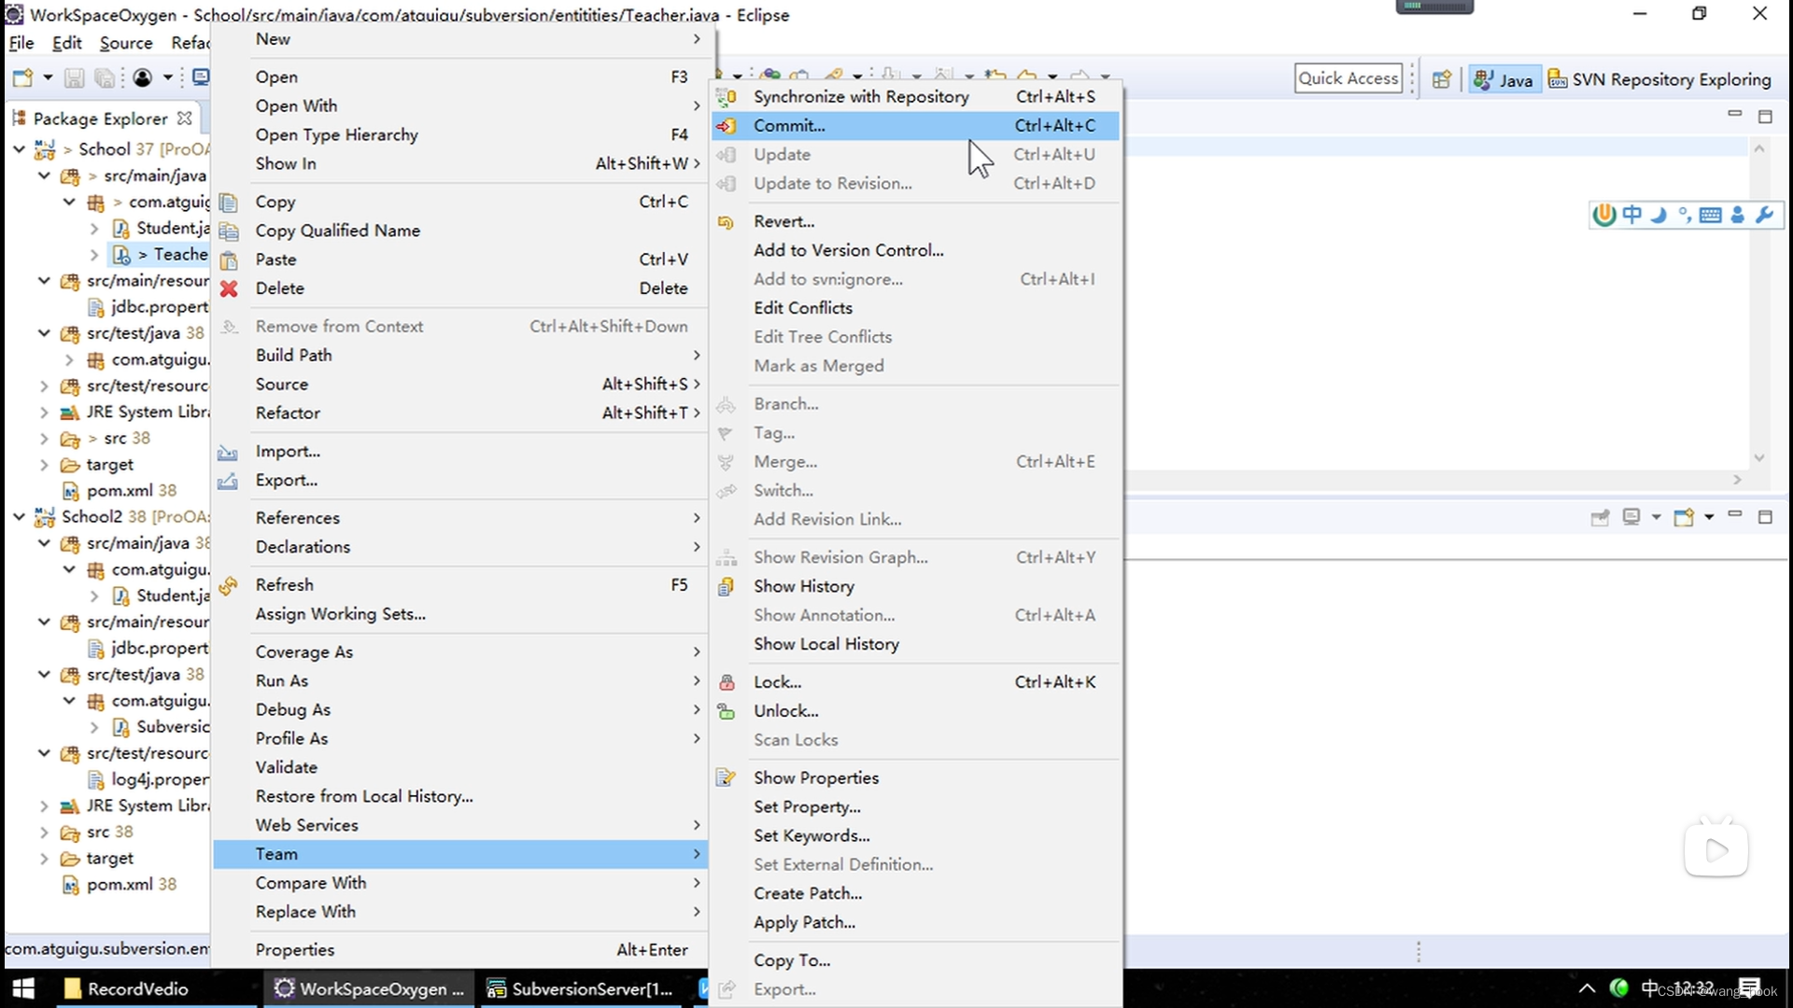Click the Revert icon in Team submenu

click(726, 222)
